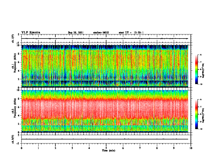
Task: Click "-10" on ch.2 color bar scale
Action: pos(201,129)
